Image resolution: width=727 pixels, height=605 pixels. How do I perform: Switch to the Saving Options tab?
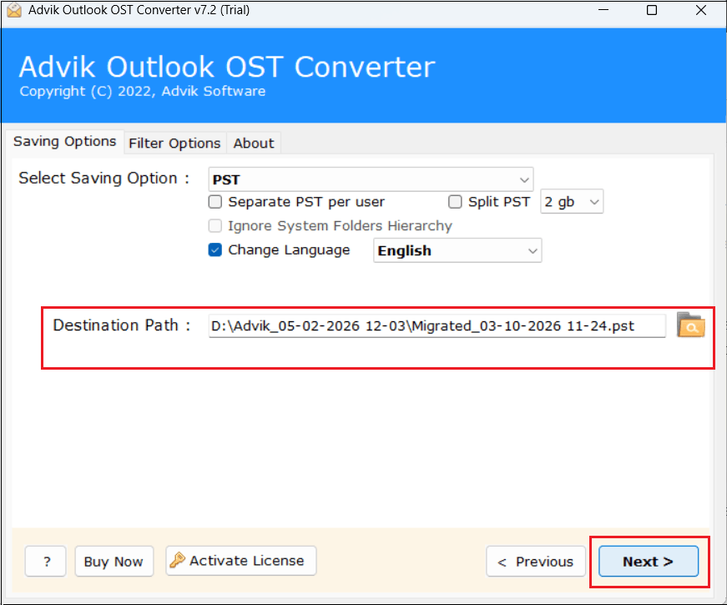coord(65,141)
